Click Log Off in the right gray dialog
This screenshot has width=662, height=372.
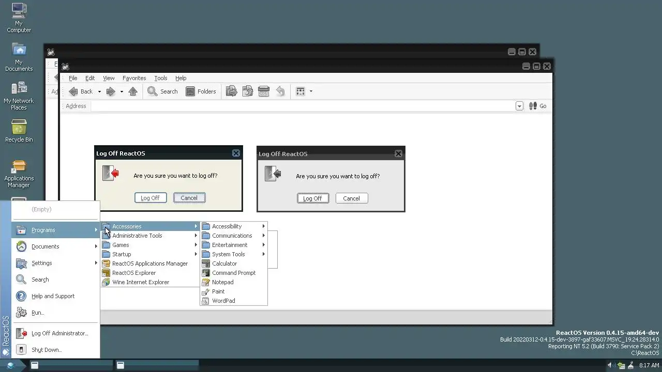pos(313,198)
